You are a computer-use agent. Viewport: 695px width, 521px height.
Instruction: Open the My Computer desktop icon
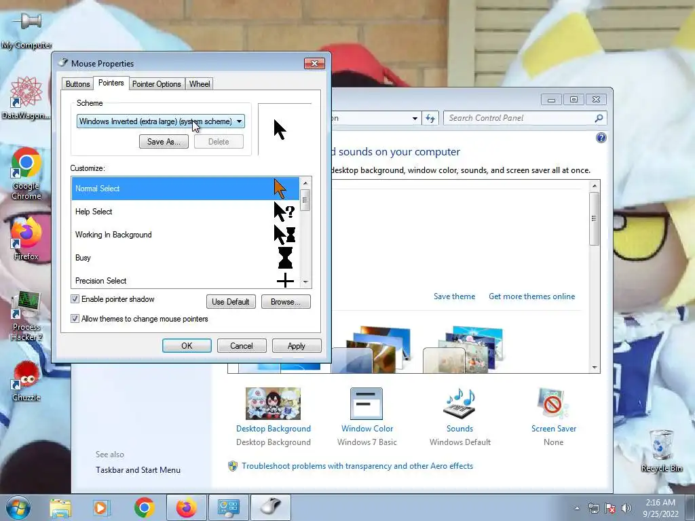tap(26, 30)
